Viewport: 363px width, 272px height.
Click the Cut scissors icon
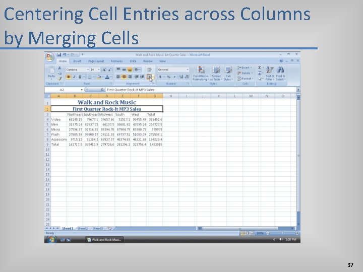coord(59,68)
